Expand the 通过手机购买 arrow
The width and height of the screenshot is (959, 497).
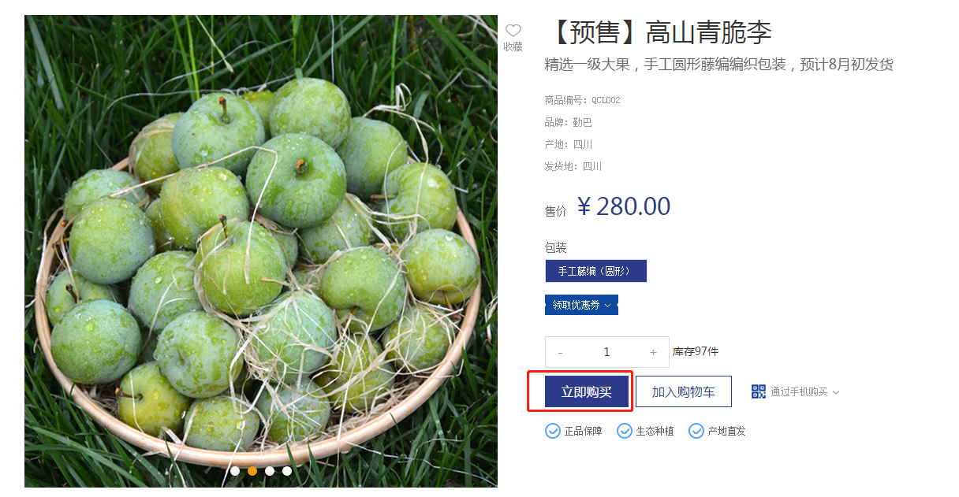(836, 392)
